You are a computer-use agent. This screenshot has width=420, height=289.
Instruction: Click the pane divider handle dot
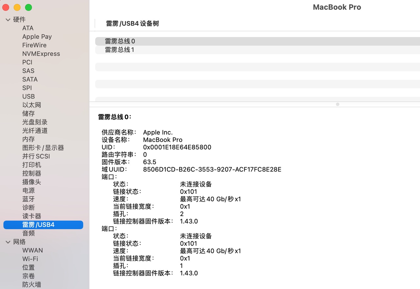(x=338, y=104)
